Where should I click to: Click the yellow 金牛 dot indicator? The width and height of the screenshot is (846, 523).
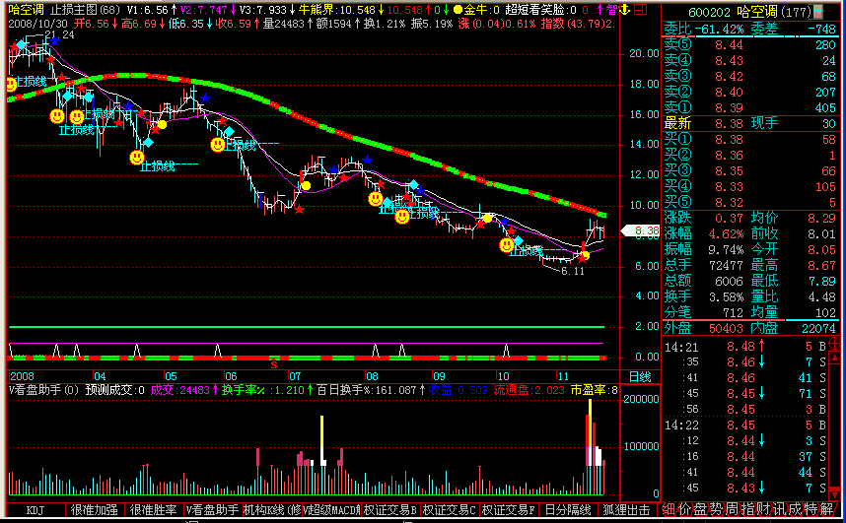(x=458, y=10)
